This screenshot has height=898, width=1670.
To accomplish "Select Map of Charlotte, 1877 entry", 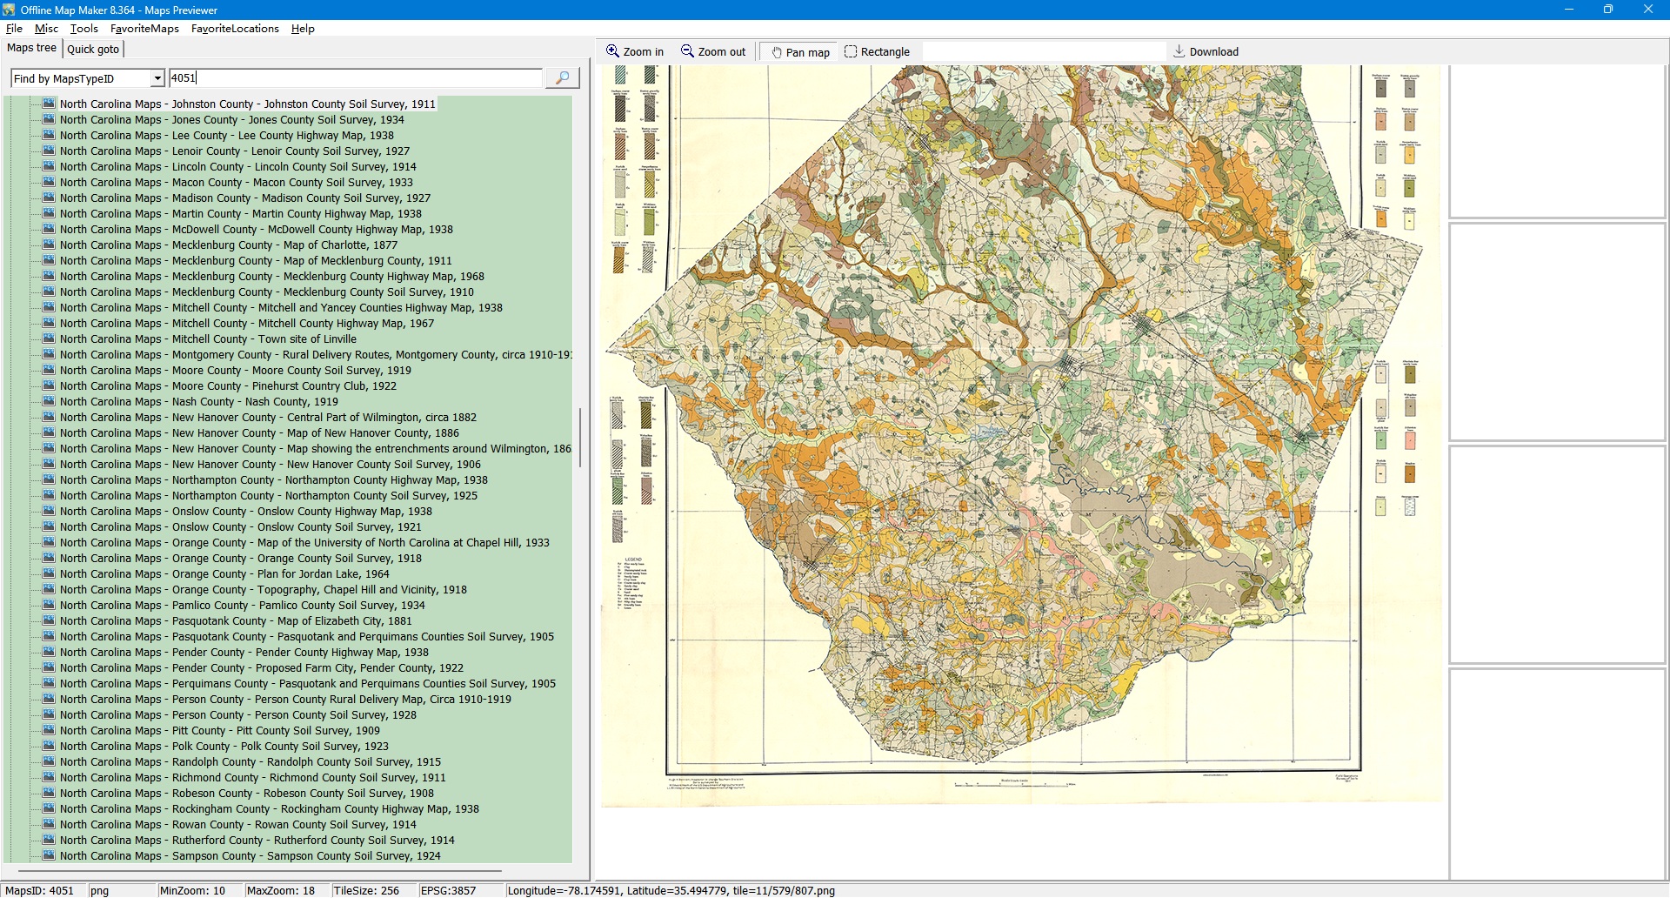I will click(x=228, y=245).
